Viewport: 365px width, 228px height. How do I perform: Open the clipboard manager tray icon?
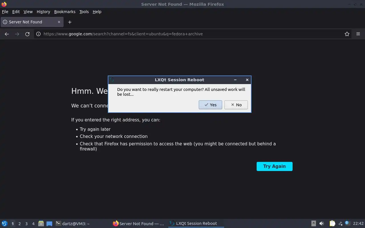[x=332, y=223]
